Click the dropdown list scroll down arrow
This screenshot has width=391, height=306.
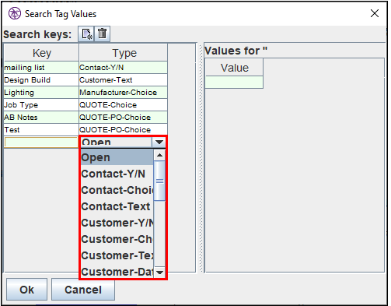[x=159, y=273]
